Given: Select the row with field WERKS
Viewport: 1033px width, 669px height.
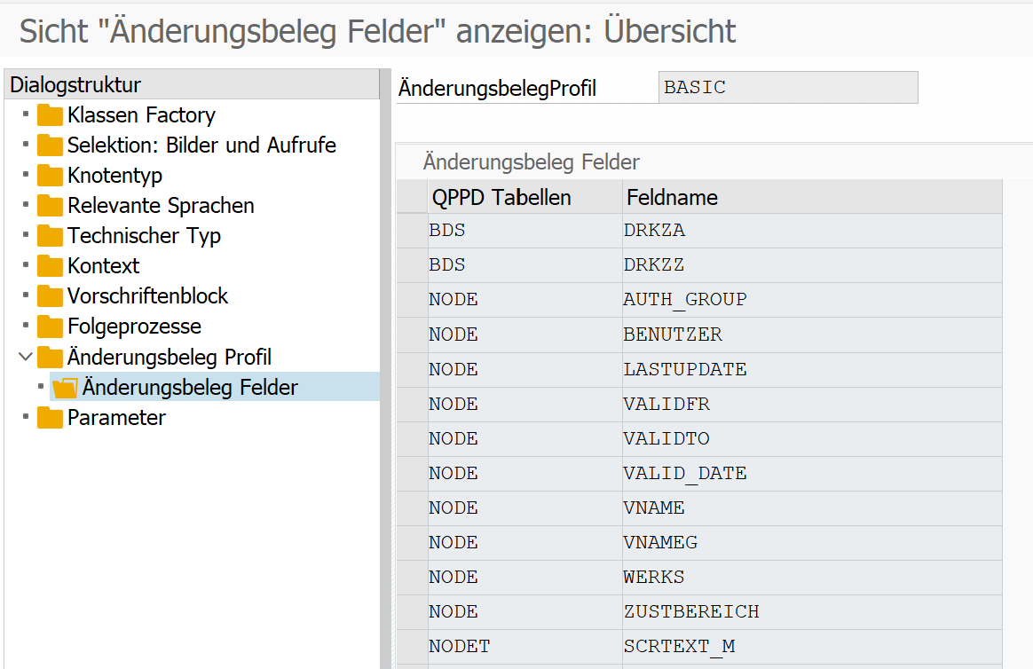Looking at the screenshot, I should point(412,577).
